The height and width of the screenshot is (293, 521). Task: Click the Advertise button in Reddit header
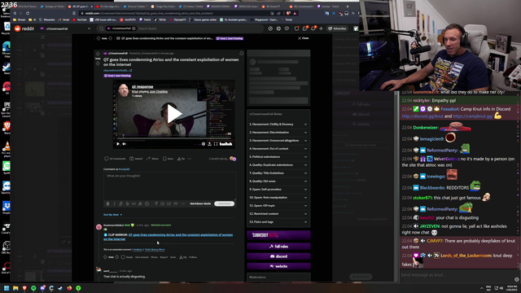tap(337, 28)
